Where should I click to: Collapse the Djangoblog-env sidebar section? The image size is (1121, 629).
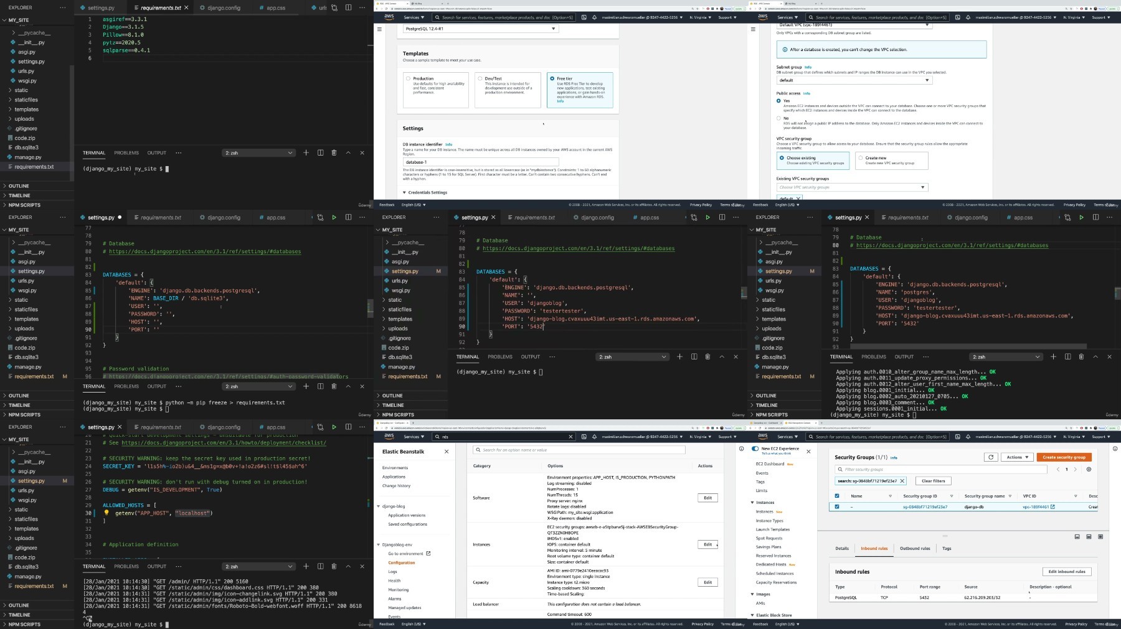tap(378, 544)
